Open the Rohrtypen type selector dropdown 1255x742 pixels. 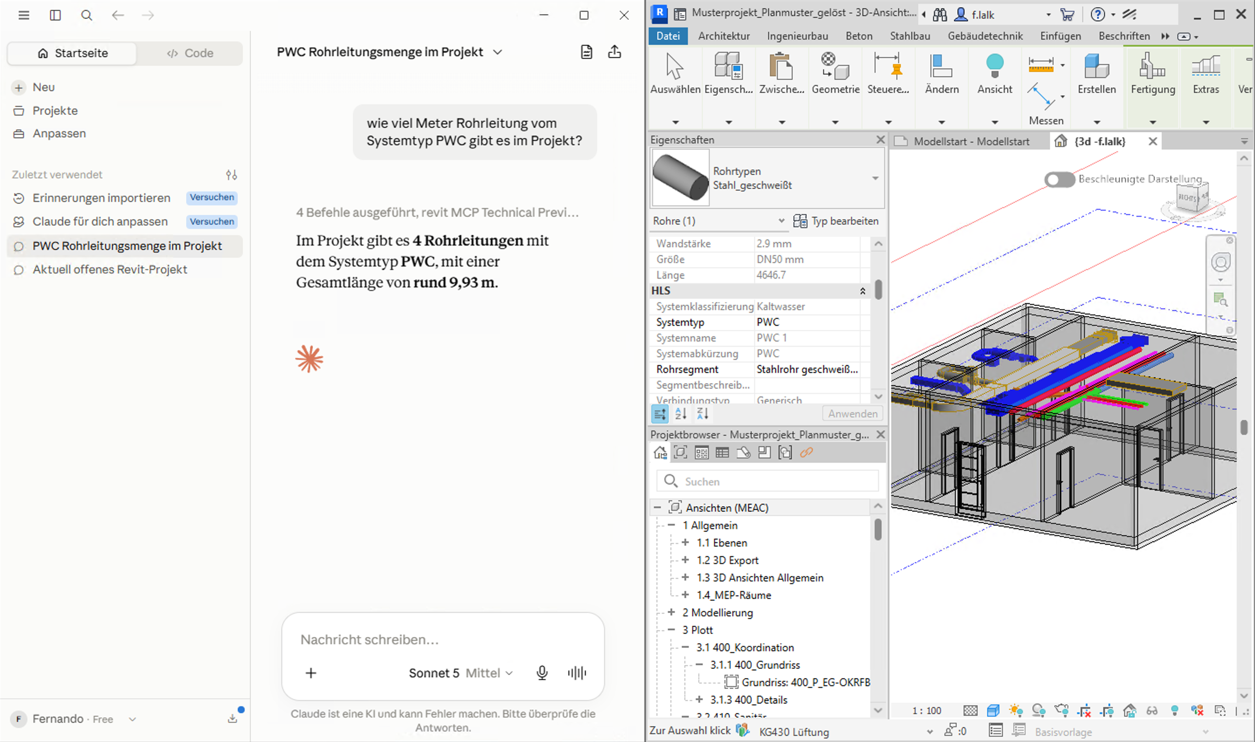[x=875, y=178]
